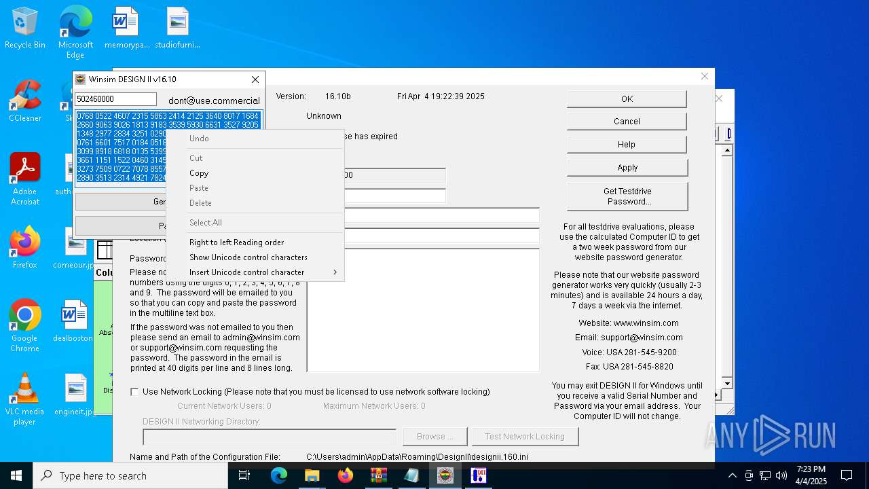Open studiofurni image file on desktop

(x=177, y=28)
